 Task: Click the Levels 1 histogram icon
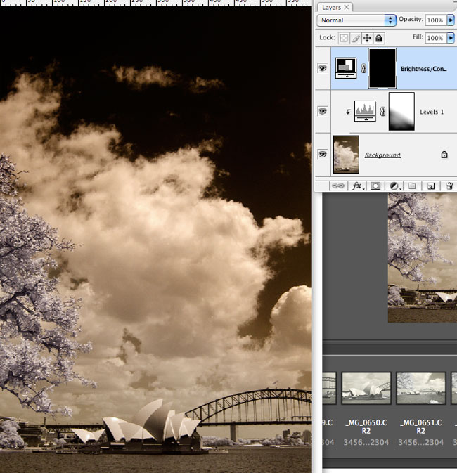point(364,111)
